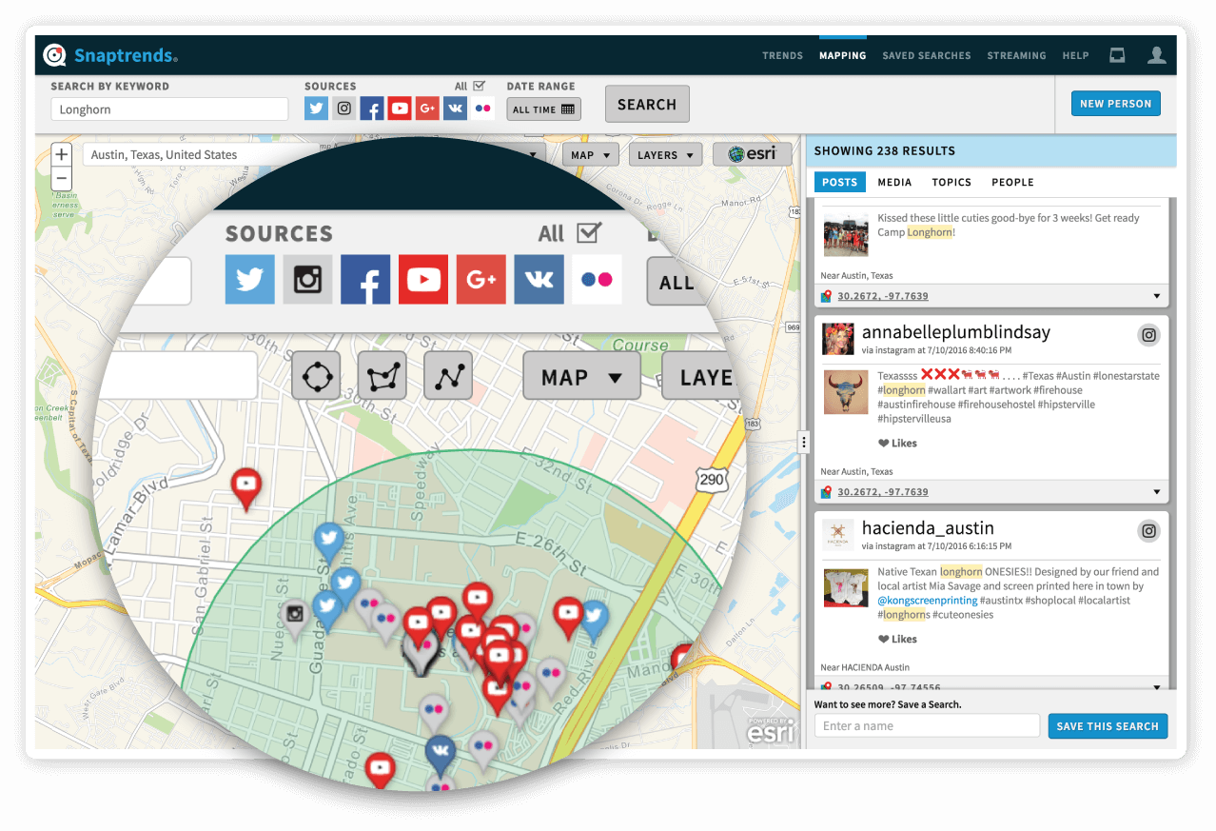Click the map zoom out minus button

pos(61,178)
